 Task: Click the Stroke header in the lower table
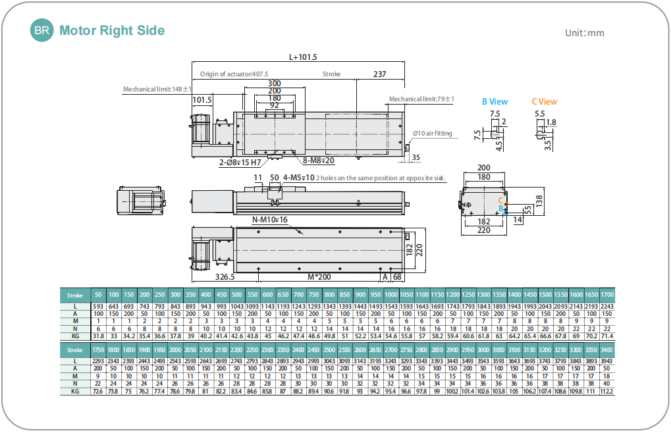[74, 350]
